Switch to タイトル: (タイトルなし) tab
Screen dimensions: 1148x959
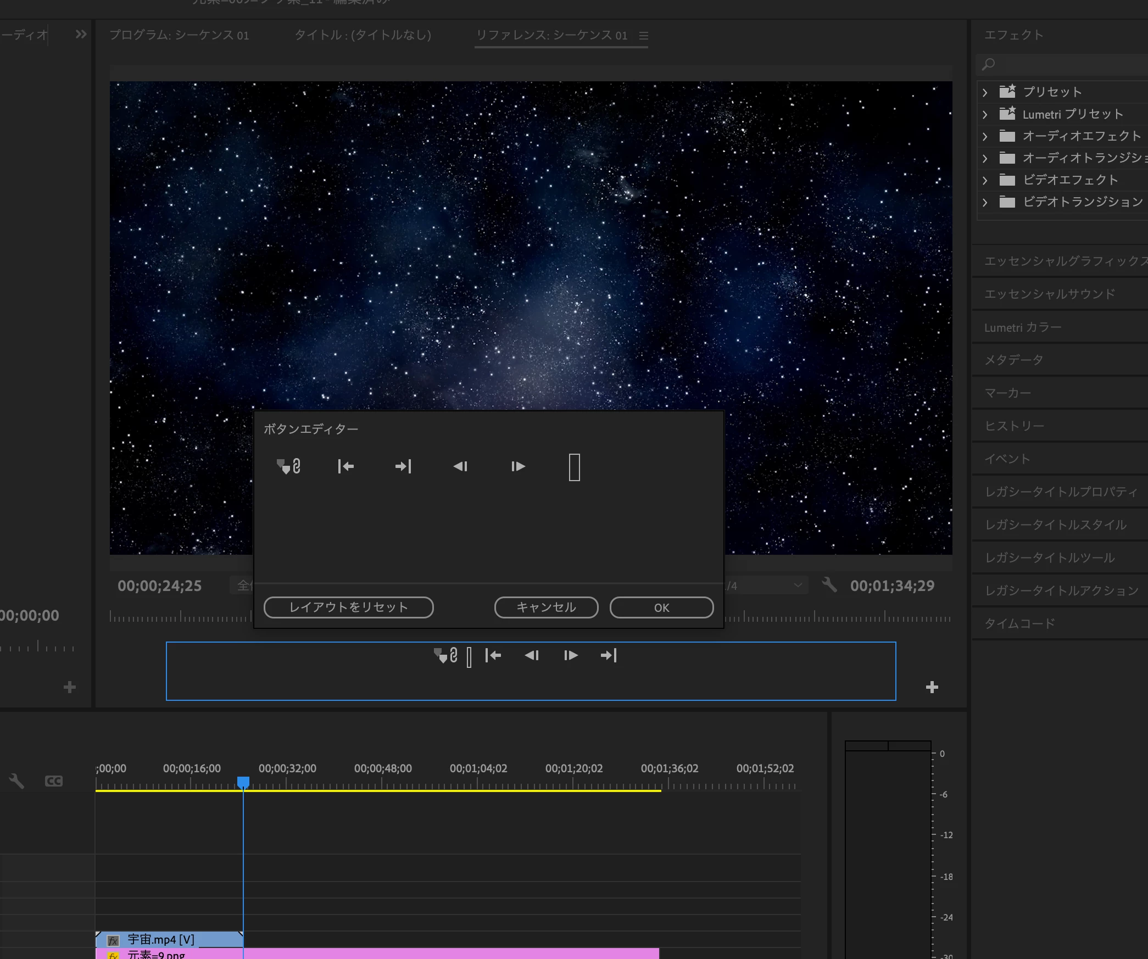(x=363, y=35)
